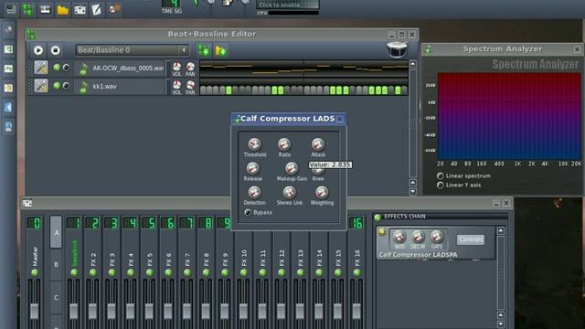The image size is (585, 329).
Task: Click the Attack knob in Calf Compressor
Action: [x=318, y=144]
